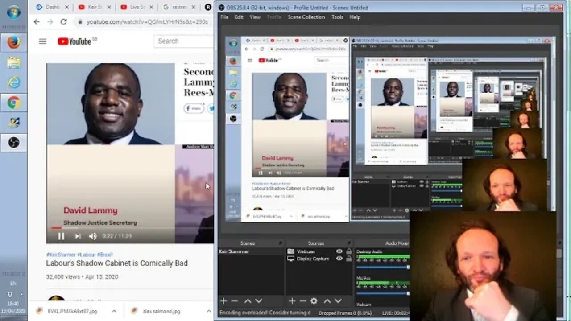571x321 pixels.
Task: Pop out the Sources dock panel
Action: pos(349,243)
